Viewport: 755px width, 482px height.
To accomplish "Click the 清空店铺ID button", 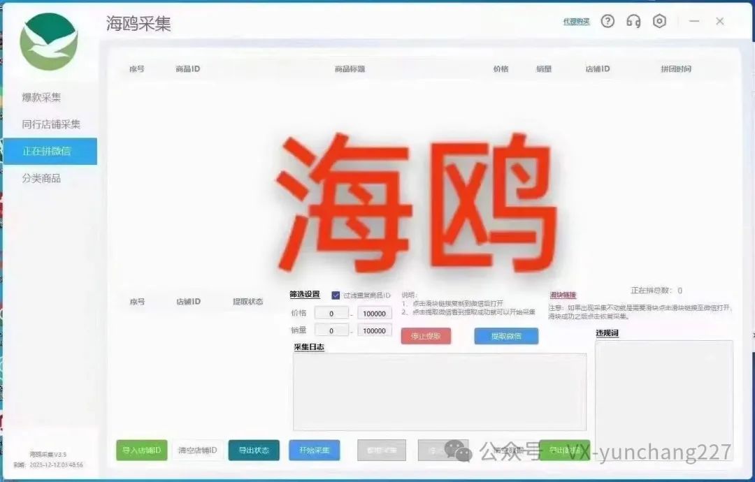I will [200, 451].
